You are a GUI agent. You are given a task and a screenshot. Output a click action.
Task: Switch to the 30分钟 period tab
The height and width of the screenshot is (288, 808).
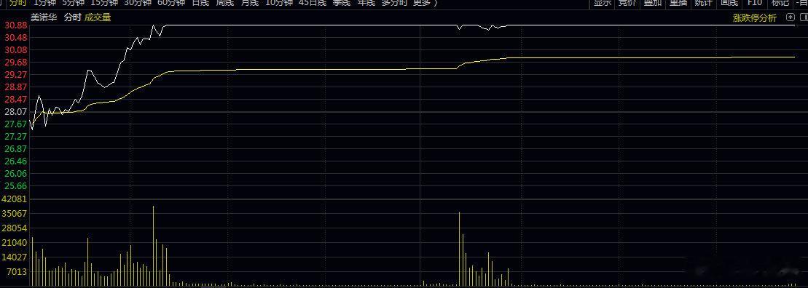[138, 3]
